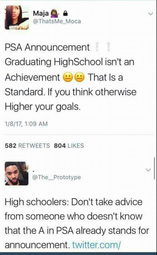The width and height of the screenshot is (157, 255).
Task: Click the scrollbar thumb on the right edge
Action: pyautogui.click(x=154, y=168)
